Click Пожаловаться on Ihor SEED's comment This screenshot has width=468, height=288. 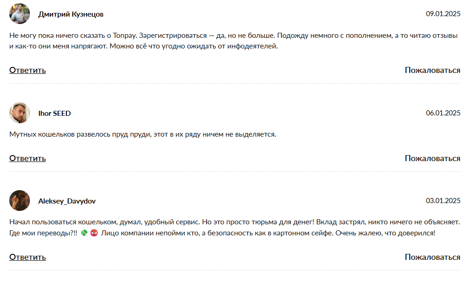432,158
